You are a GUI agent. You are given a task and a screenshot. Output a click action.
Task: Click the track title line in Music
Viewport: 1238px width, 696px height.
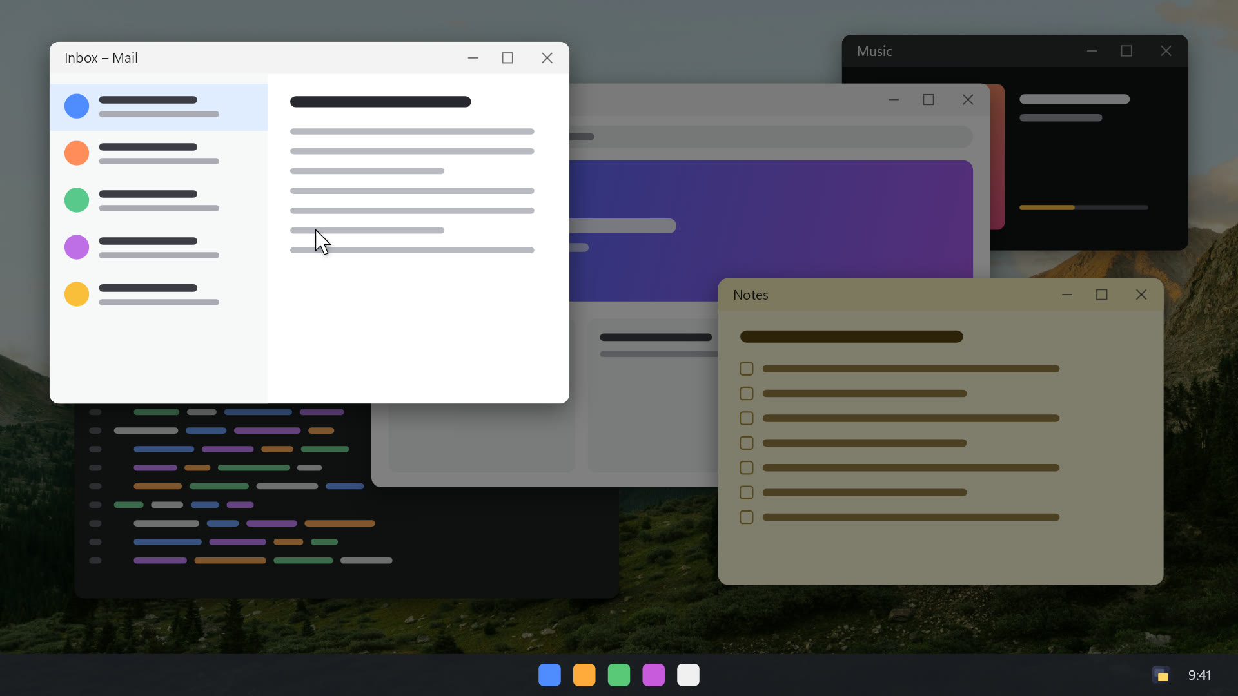tap(1074, 99)
